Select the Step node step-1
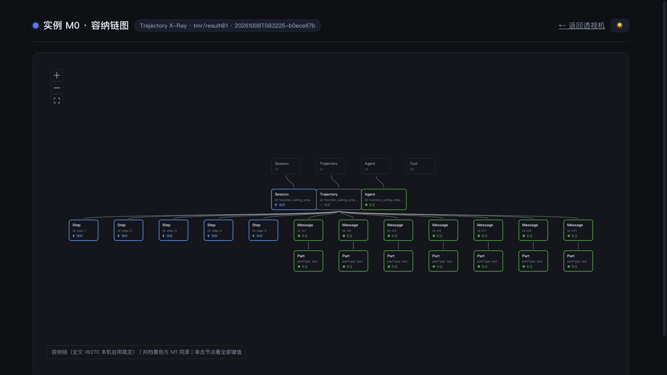This screenshot has height=375, width=667. pos(83,230)
